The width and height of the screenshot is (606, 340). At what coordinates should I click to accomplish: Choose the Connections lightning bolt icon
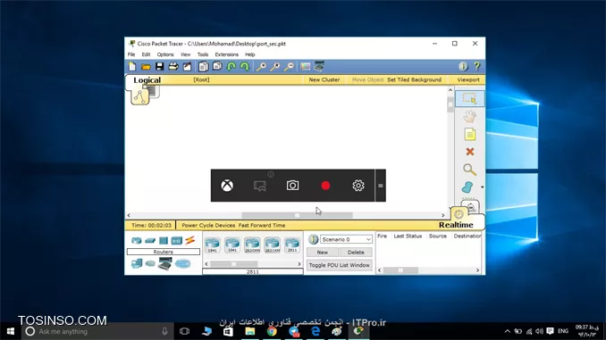tap(189, 240)
